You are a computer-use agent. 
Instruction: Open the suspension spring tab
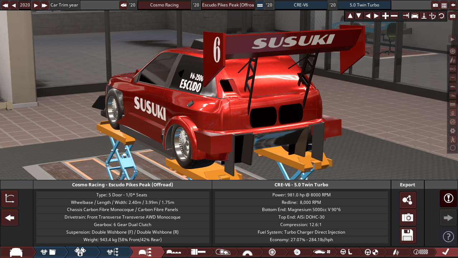coord(396,252)
